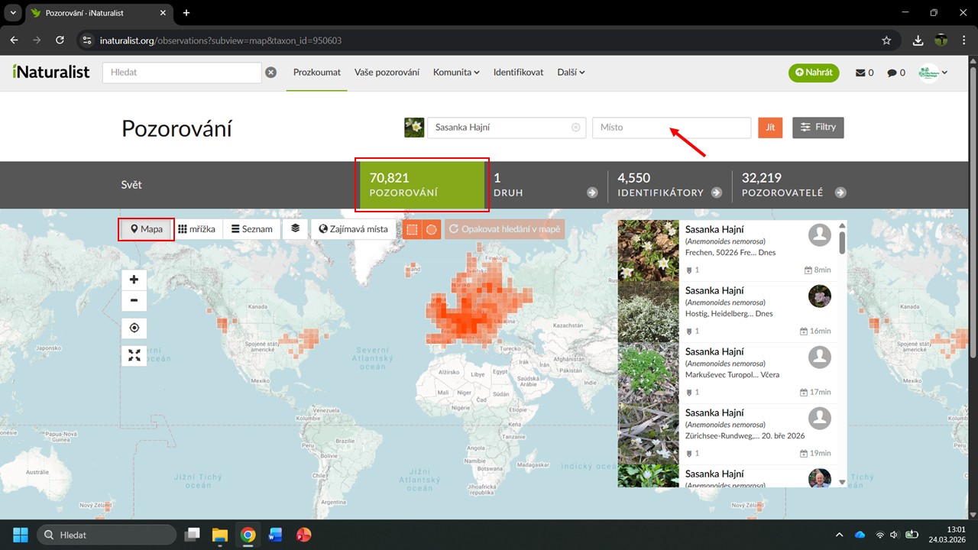Viewport: 978px width, 550px height.
Task: Select the rectangle boundary drawing tool
Action: [x=412, y=229]
